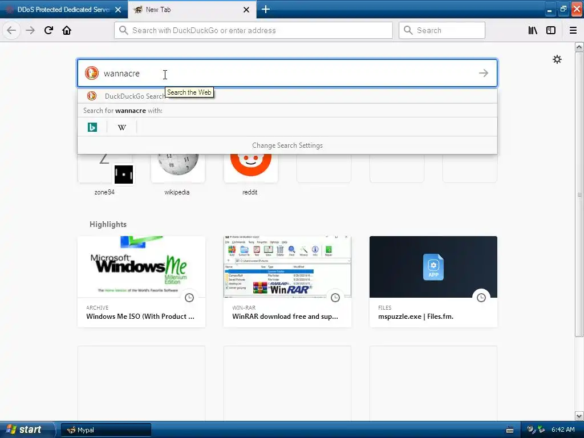
Task: Open the Library bookshelf icon
Action: tap(533, 30)
